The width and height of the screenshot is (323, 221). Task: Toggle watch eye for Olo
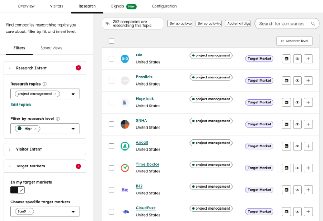point(297,59)
